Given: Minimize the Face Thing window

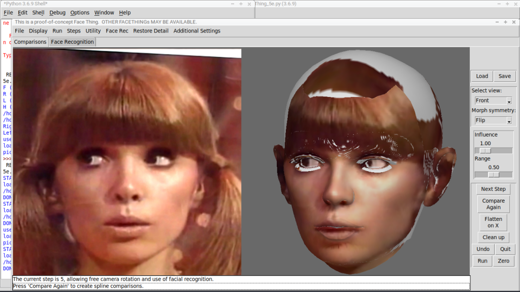Looking at the screenshot, I should click(x=497, y=22).
